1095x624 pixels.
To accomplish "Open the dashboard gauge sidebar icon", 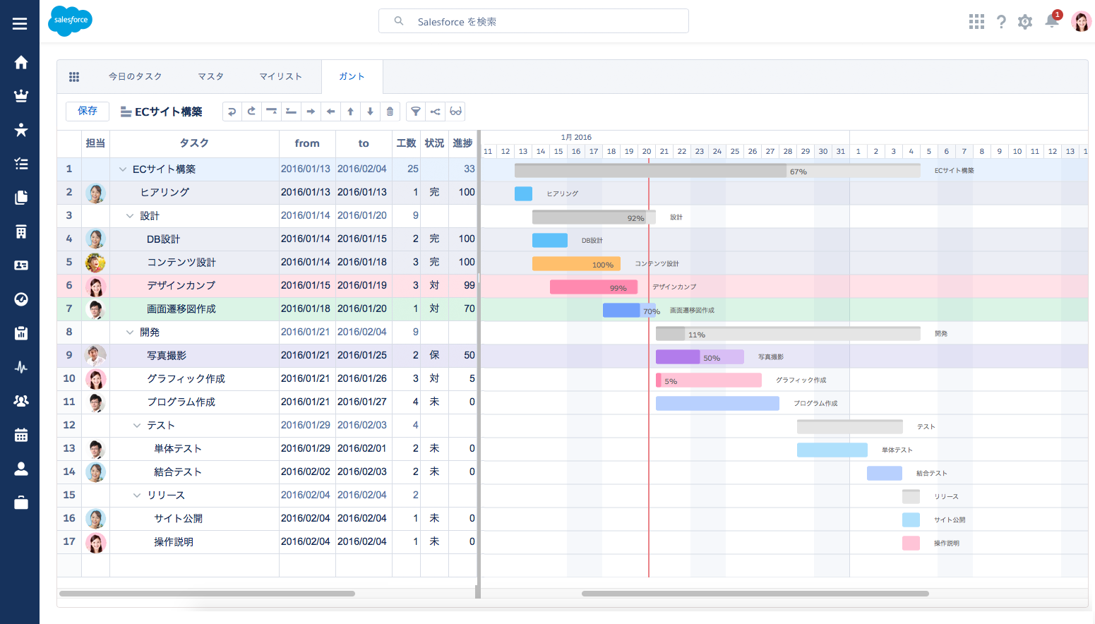I will (x=21, y=299).
